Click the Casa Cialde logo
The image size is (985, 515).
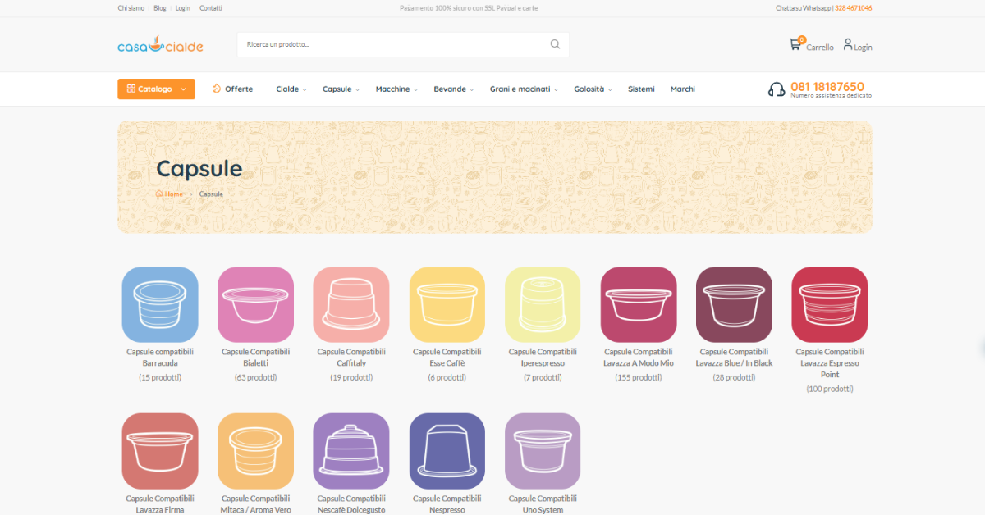[160, 45]
